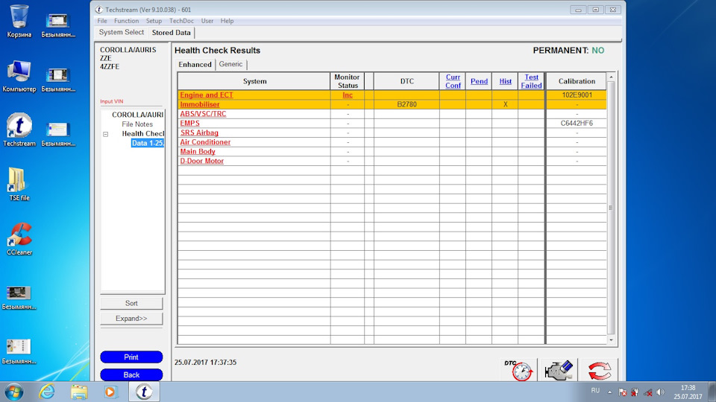This screenshot has height=402, width=716.
Task: Click RU language indicator in taskbar
Action: [x=595, y=391]
